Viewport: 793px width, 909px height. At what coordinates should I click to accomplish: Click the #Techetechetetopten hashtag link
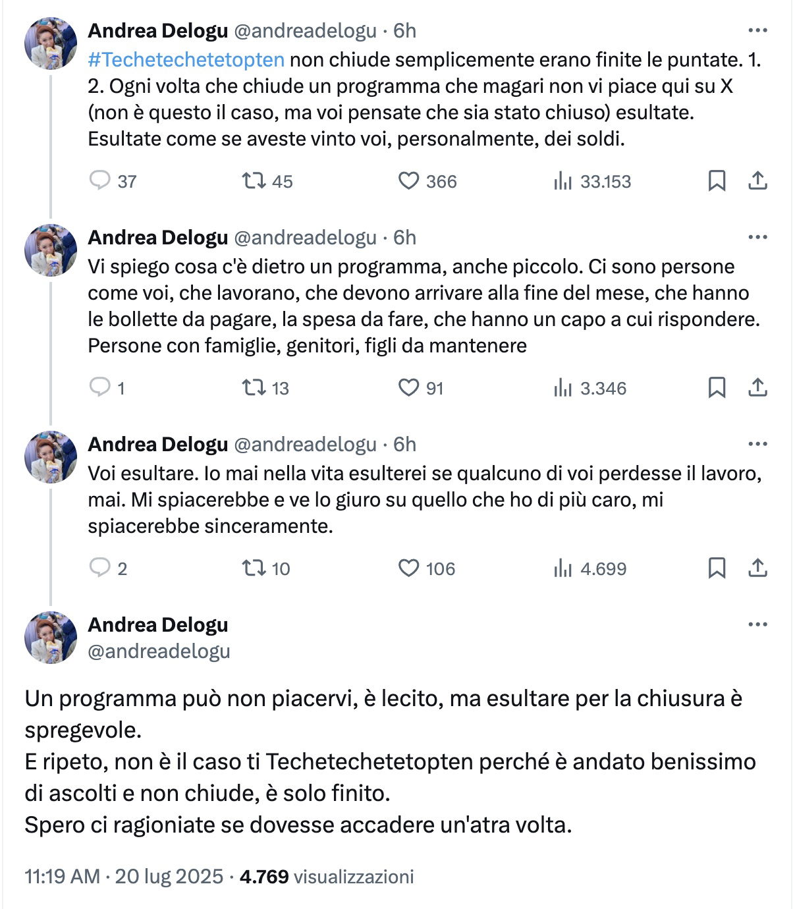(x=186, y=59)
